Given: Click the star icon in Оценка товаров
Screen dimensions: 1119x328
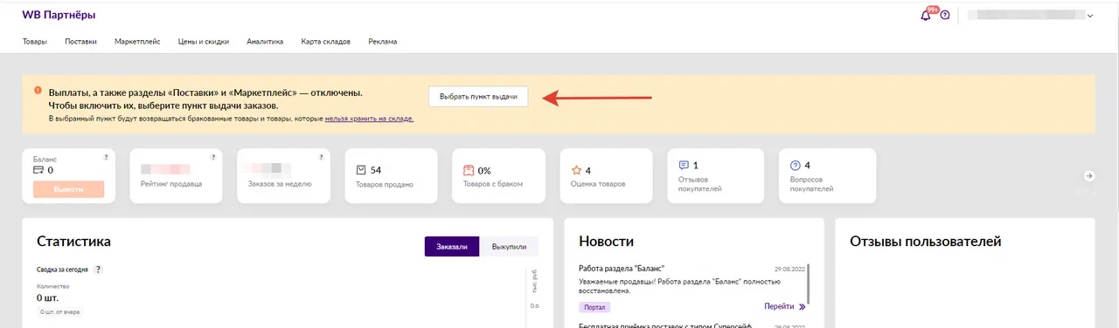Looking at the screenshot, I should tap(576, 170).
